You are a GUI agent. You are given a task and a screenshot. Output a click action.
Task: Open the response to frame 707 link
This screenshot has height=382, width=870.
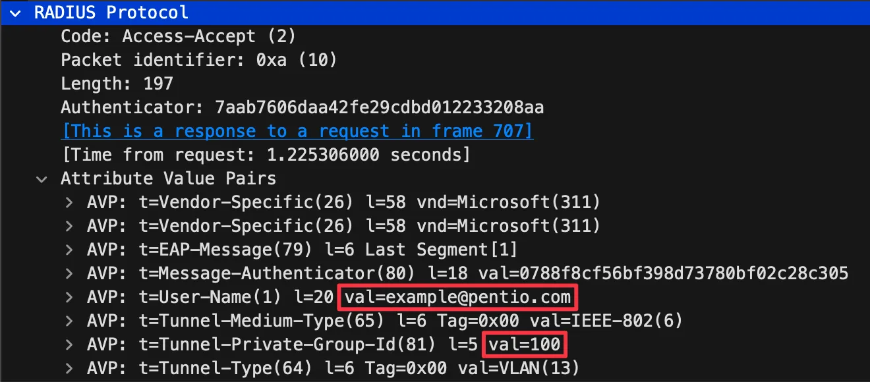(297, 131)
